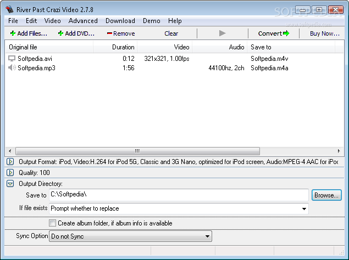Screen dimensions: 349x260
Task: Clear the file list
Action: coord(171,33)
